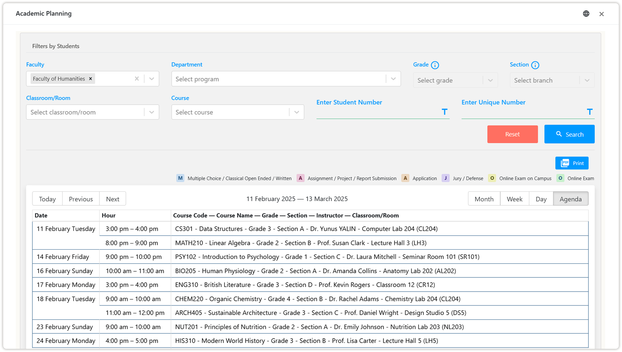Image resolution: width=622 pixels, height=352 pixels.
Task: Expand the Faculty dropdown arrow
Action: pyautogui.click(x=152, y=79)
